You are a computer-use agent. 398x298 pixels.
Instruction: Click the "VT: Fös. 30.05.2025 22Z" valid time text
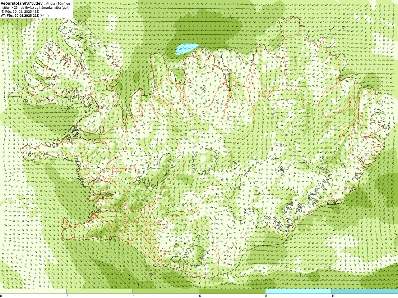pyautogui.click(x=20, y=15)
